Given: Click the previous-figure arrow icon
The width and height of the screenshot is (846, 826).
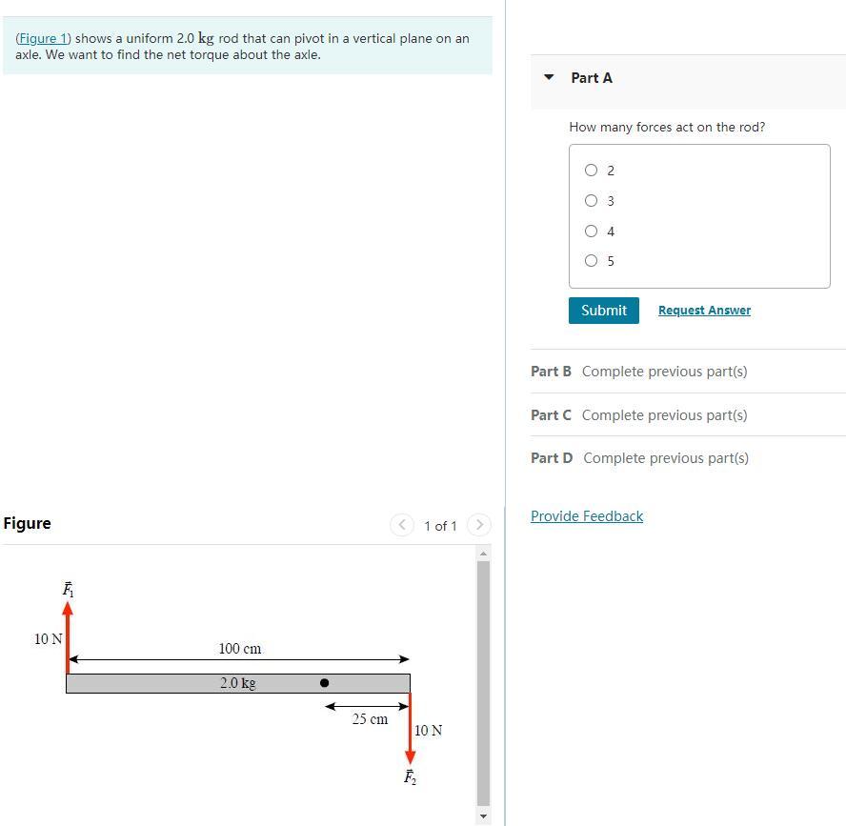Looking at the screenshot, I should (x=401, y=525).
